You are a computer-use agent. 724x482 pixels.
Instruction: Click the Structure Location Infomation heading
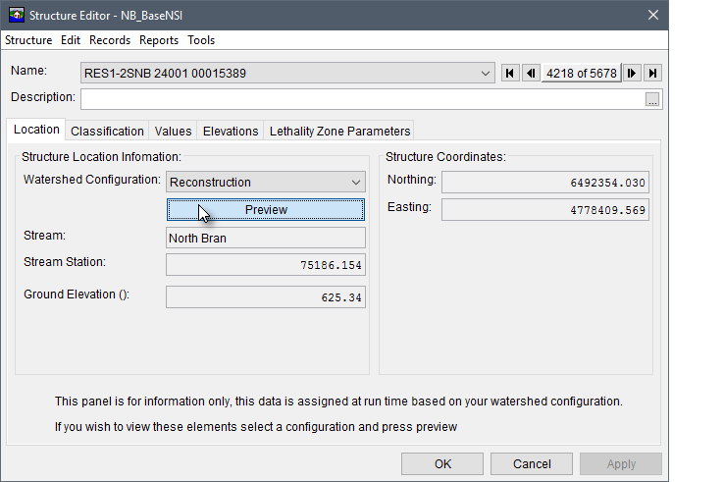(x=101, y=157)
